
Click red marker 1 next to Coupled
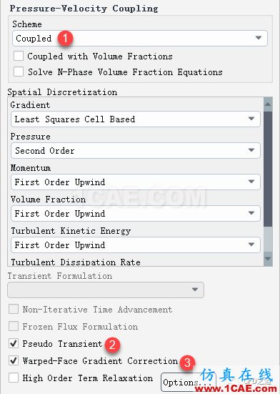[65, 39]
